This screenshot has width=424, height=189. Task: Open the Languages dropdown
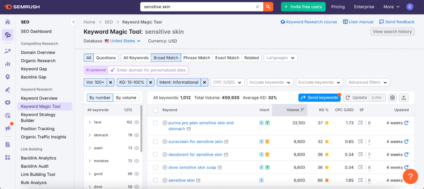[281, 58]
